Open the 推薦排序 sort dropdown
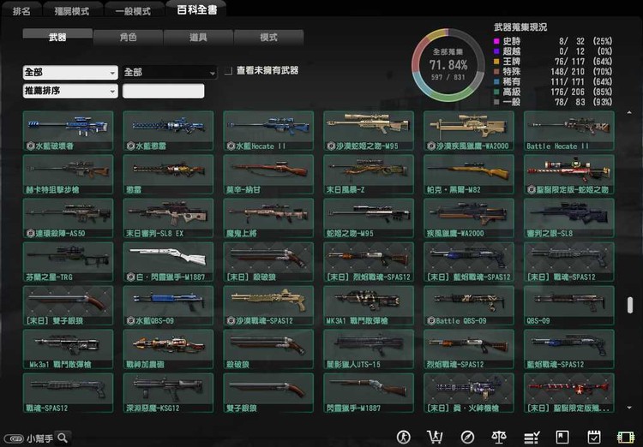 [70, 91]
